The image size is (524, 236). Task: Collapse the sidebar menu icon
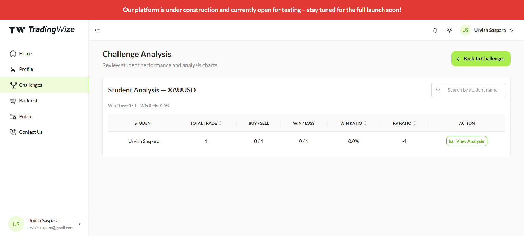coord(97,30)
